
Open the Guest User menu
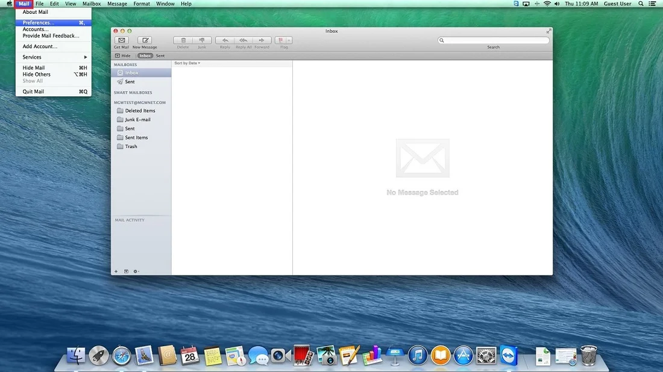click(617, 4)
